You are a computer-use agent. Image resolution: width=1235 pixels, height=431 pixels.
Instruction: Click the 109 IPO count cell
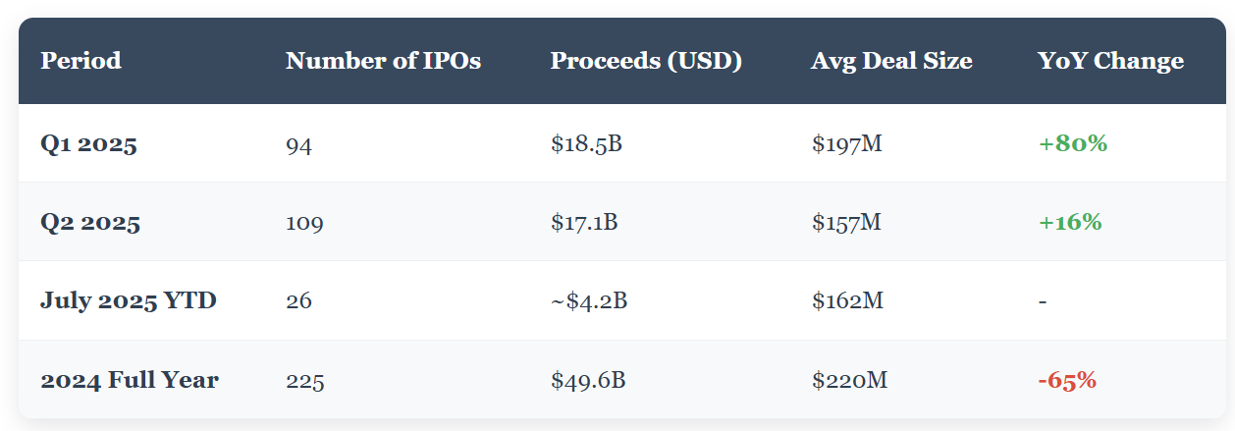(x=304, y=223)
